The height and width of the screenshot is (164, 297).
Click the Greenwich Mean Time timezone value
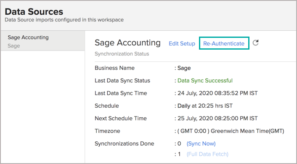click(231, 131)
